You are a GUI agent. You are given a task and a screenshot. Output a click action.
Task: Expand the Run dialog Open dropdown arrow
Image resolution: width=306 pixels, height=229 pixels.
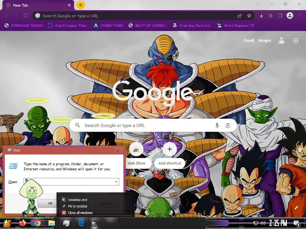click(x=116, y=182)
